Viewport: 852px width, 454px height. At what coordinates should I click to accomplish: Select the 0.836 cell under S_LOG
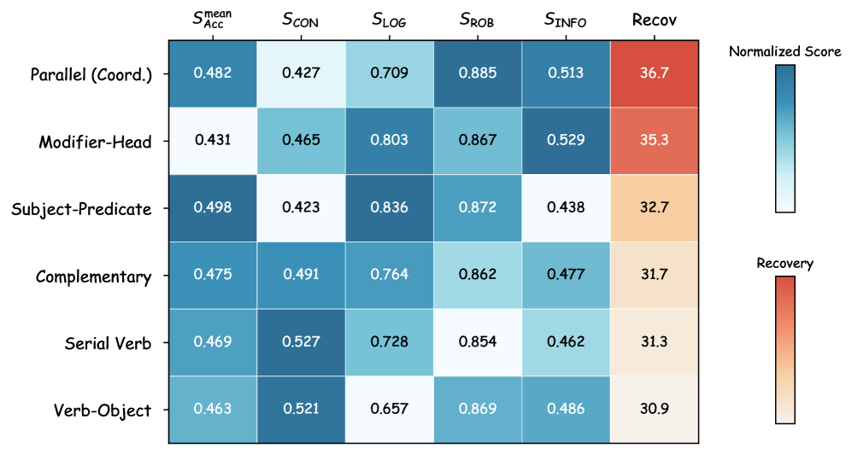pos(390,208)
